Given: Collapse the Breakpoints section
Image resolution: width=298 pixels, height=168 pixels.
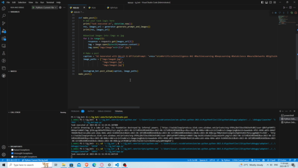Looking at the screenshot, I should [9, 147].
